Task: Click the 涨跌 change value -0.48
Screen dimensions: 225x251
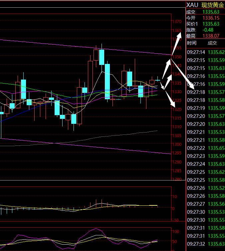Action: 208,30
